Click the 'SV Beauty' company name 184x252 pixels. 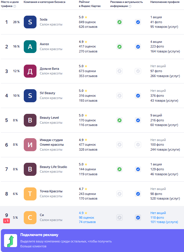point(48,93)
